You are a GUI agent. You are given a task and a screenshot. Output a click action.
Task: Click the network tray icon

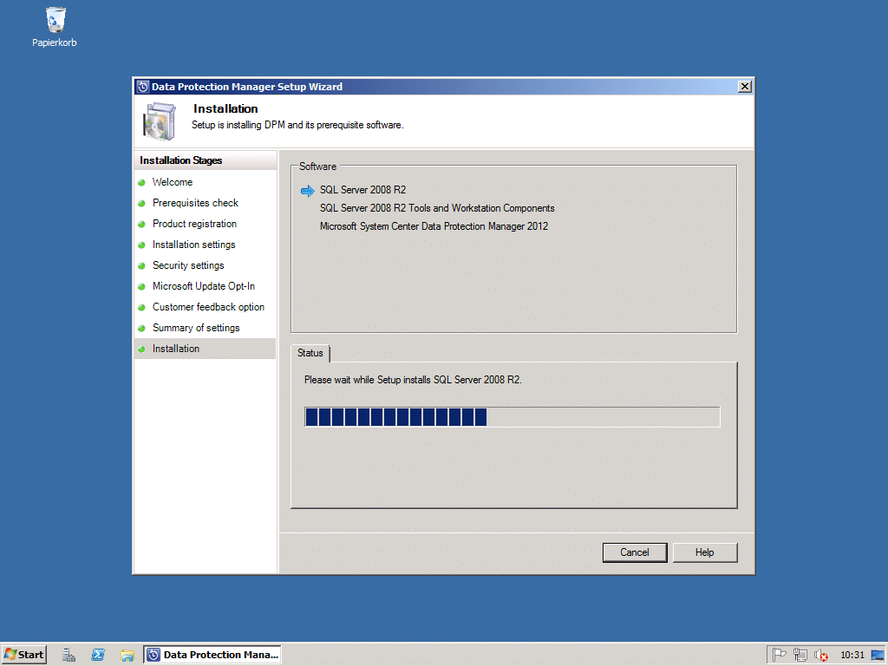tap(800, 655)
